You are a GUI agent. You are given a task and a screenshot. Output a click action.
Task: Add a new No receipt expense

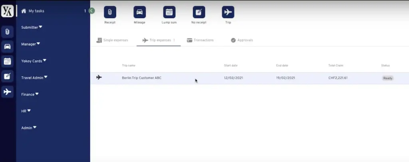[x=199, y=12]
